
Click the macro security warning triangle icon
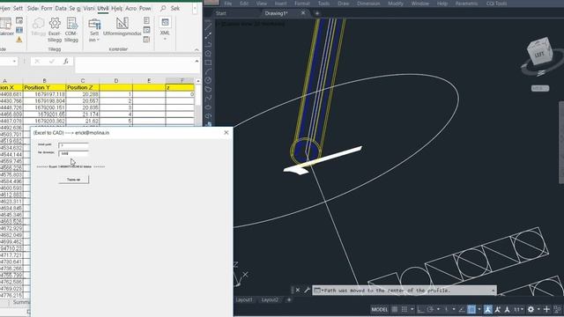pyautogui.click(x=19, y=40)
